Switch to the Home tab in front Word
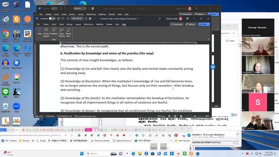The image size is (279, 157). tap(46, 24)
